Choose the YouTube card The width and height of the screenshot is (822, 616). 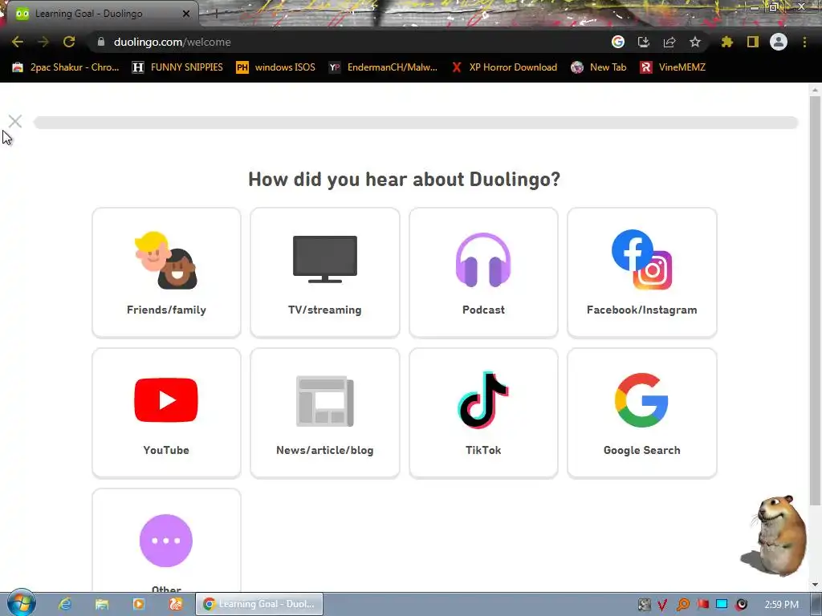click(166, 413)
